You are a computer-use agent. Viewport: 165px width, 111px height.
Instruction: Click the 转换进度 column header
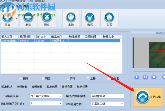tap(76, 37)
